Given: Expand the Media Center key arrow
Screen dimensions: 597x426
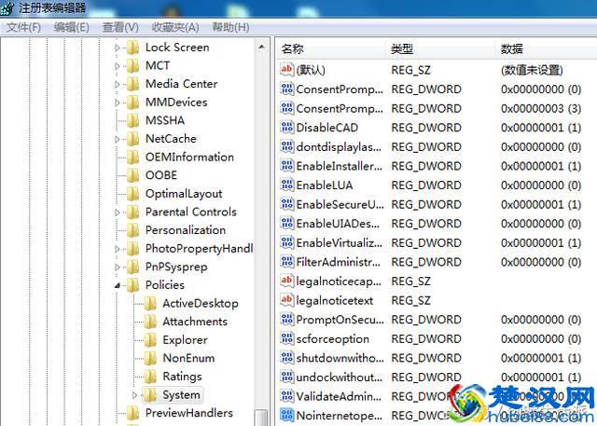Looking at the screenshot, I should click(118, 85).
